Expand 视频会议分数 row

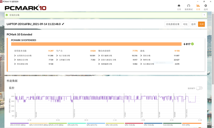(15, 60)
